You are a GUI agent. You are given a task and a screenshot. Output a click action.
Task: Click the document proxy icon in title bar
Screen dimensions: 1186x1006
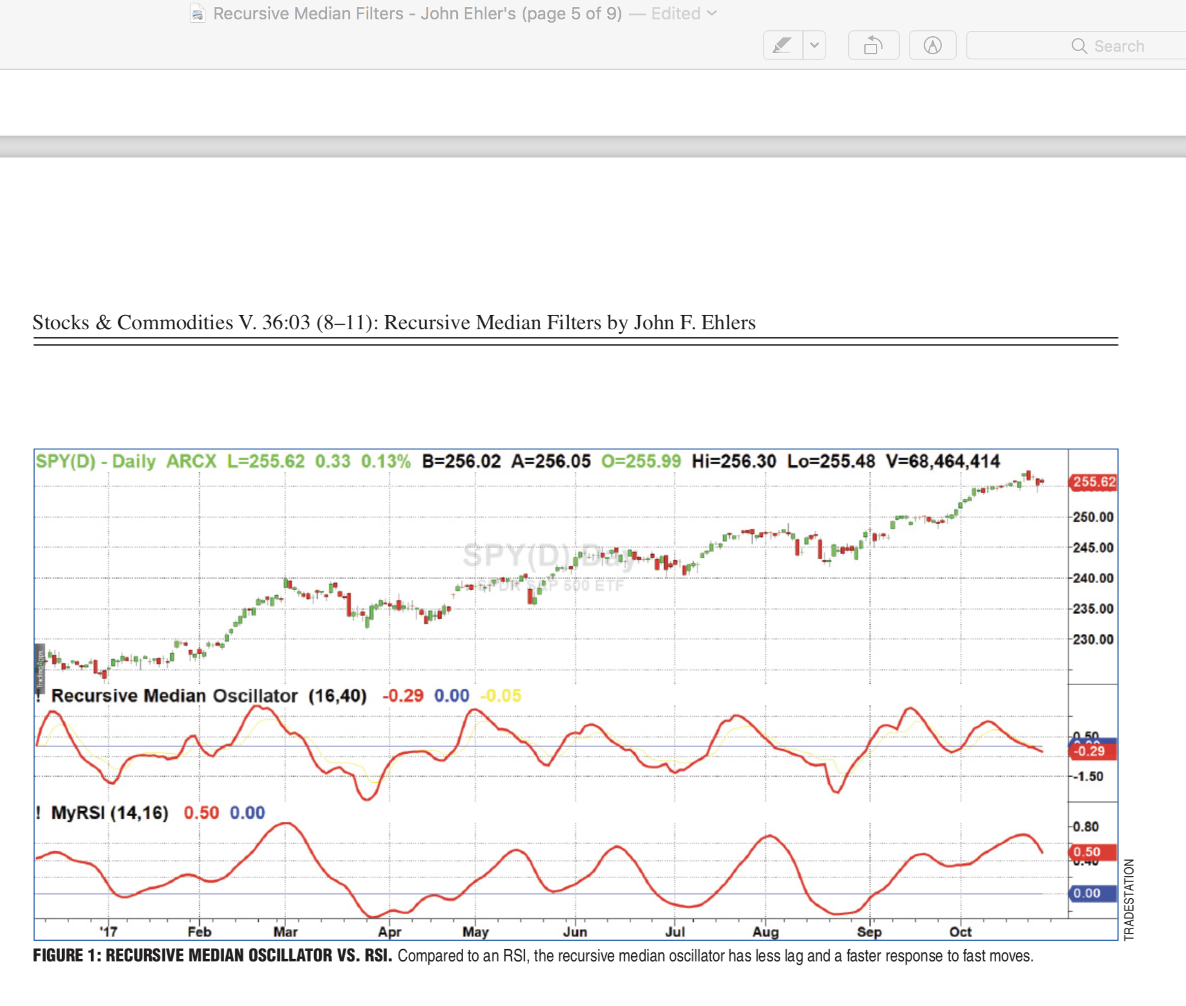(198, 14)
